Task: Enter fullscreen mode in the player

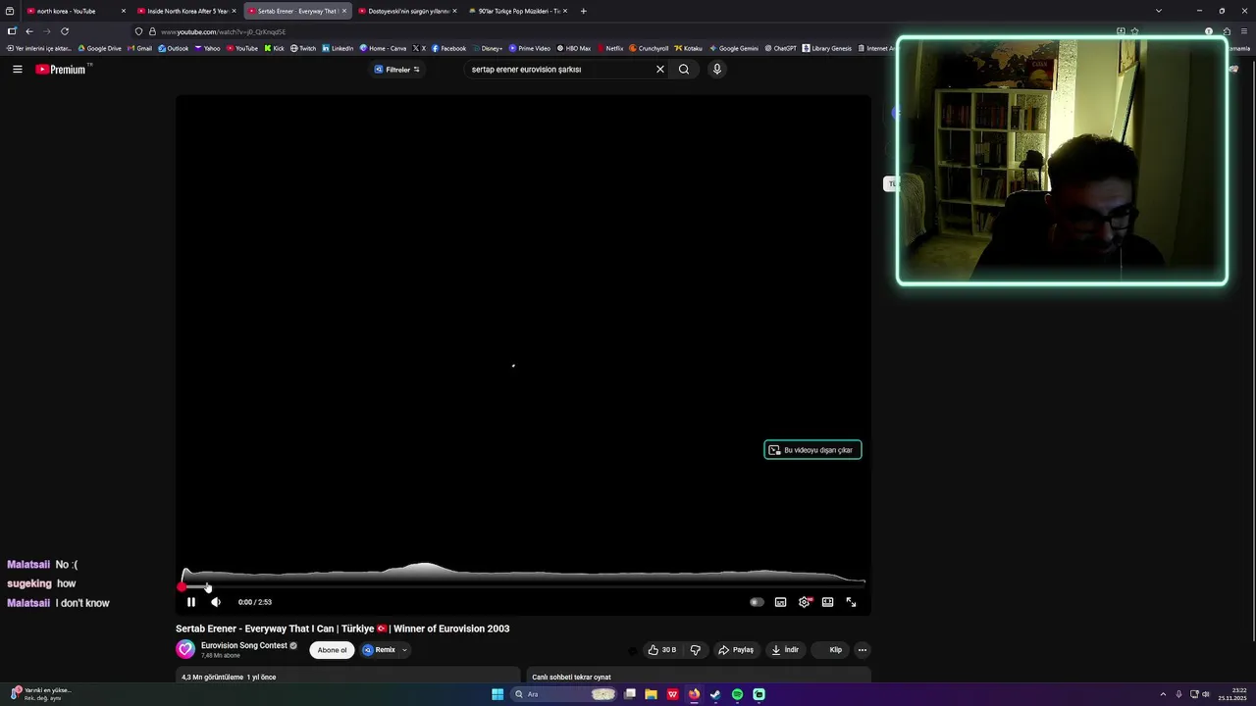Action: tap(852, 602)
